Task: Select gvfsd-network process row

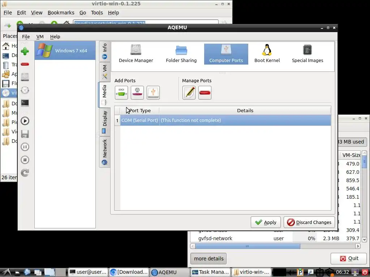Action: point(275,238)
